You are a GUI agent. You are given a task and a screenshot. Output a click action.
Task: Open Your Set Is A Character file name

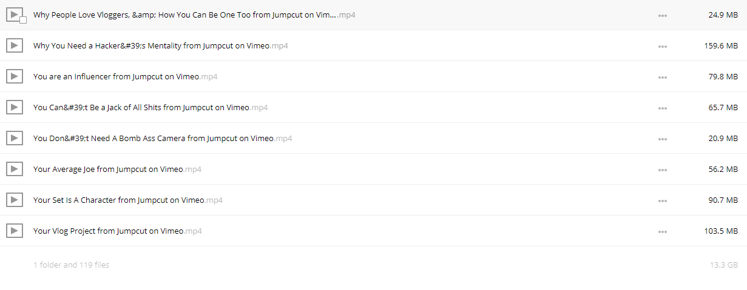tap(128, 200)
